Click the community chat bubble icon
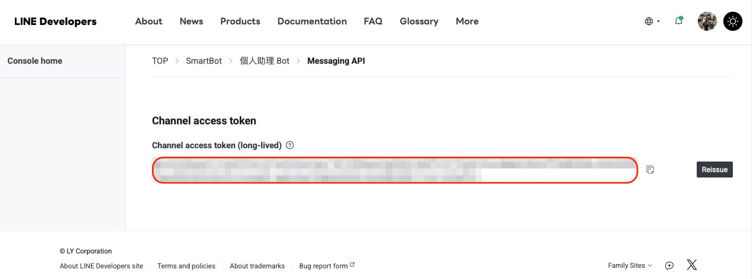 pos(670,265)
